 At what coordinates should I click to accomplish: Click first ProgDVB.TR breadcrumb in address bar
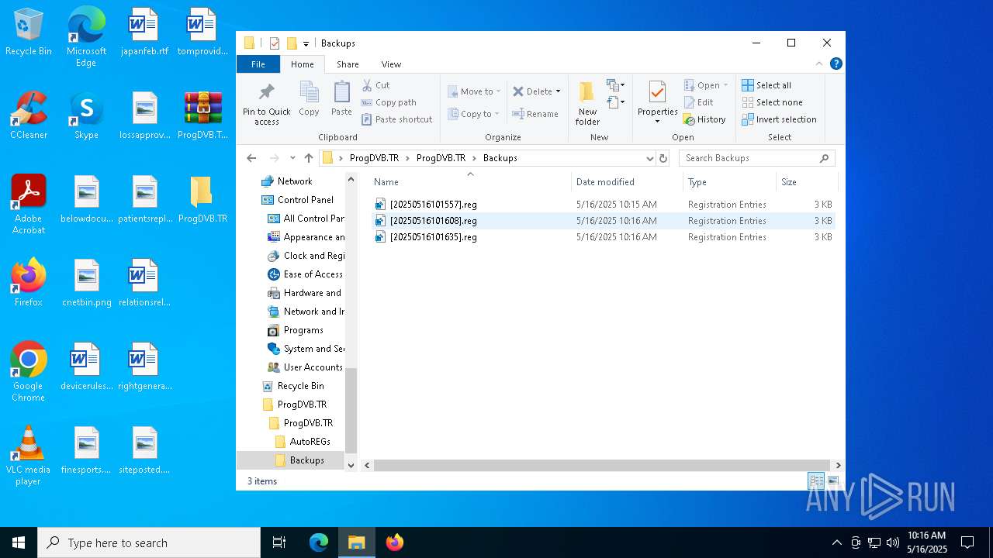pyautogui.click(x=374, y=158)
